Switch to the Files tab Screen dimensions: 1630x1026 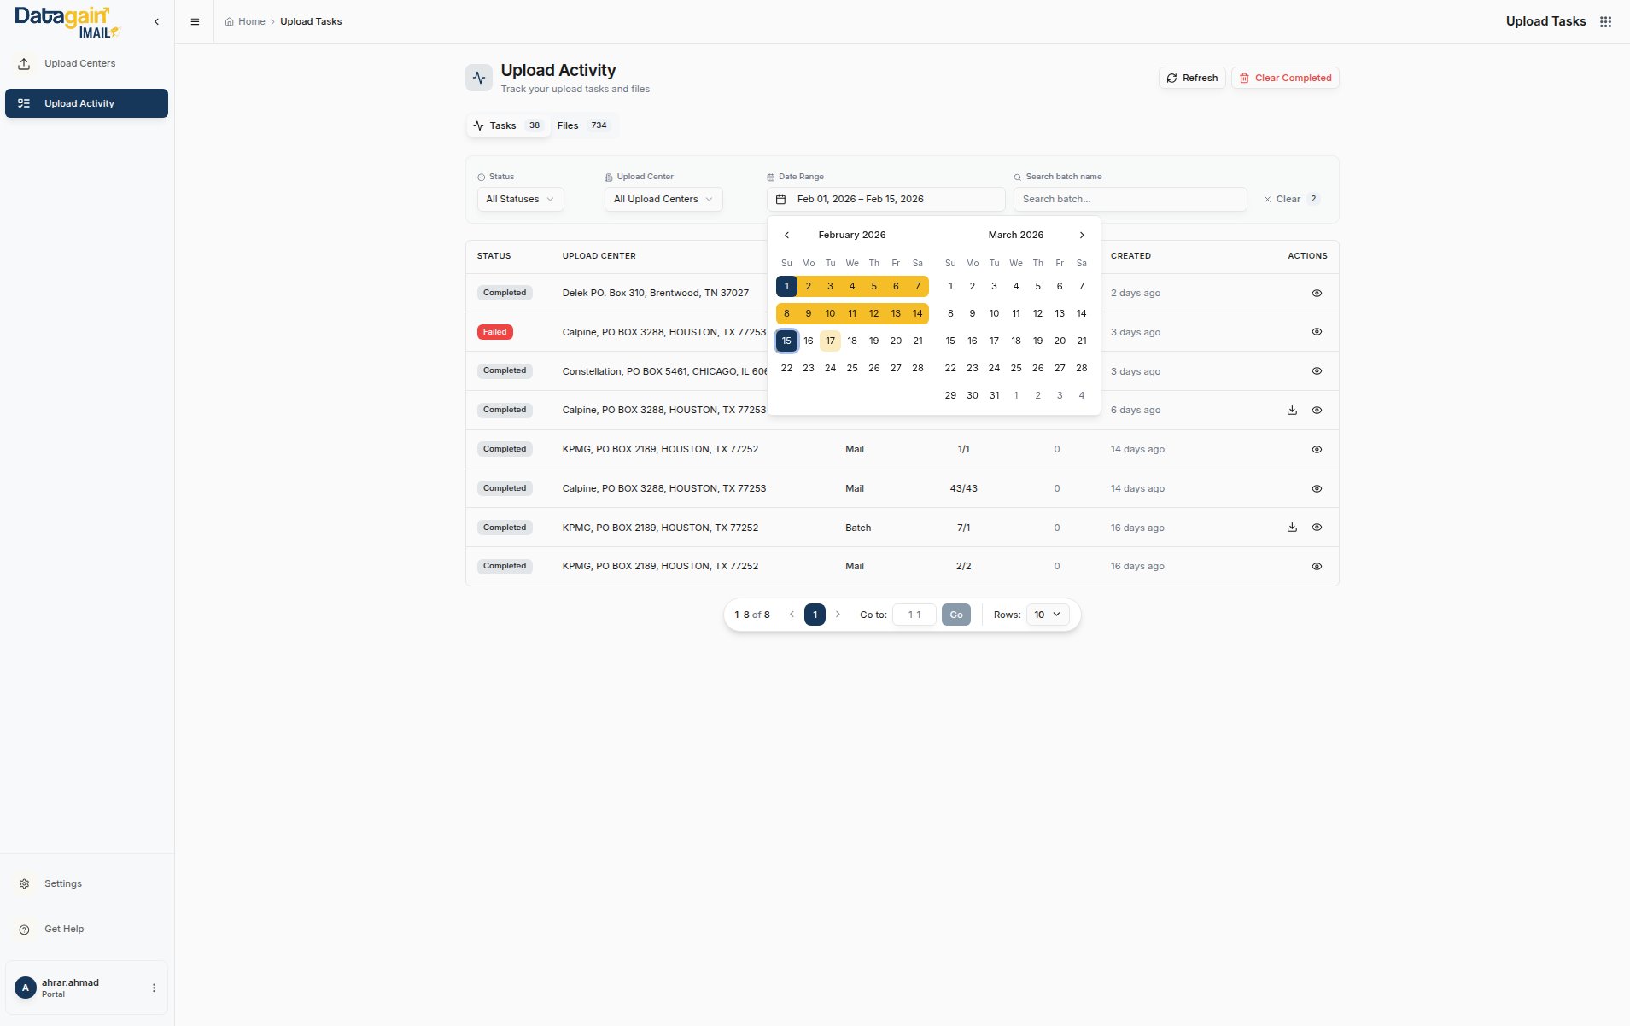[x=582, y=125]
